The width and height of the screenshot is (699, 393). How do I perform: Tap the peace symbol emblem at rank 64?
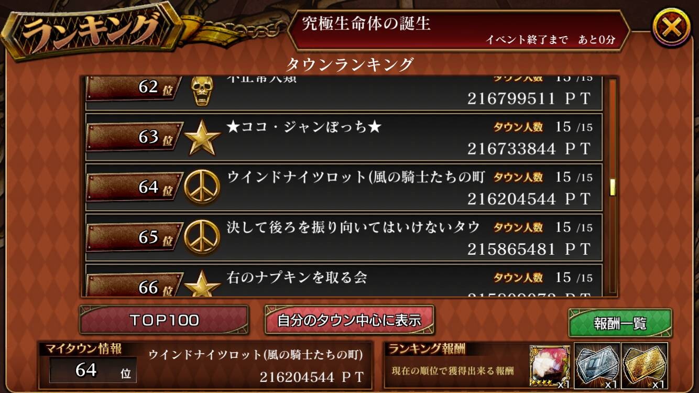(202, 188)
